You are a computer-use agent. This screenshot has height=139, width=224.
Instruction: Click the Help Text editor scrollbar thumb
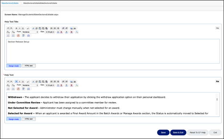coord(217,99)
